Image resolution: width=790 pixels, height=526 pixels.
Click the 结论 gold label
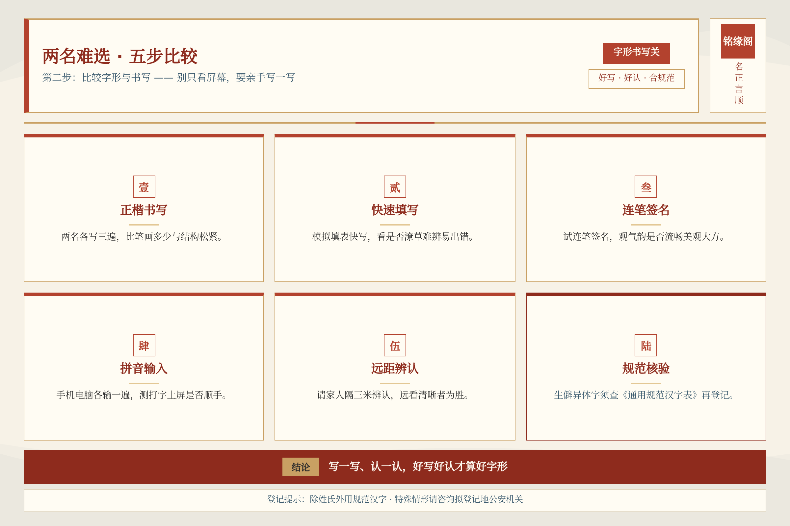[x=301, y=466]
